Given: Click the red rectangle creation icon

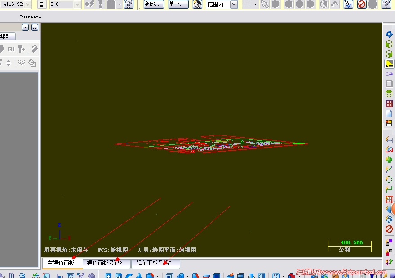Looking at the screenshot, I should (x=389, y=199).
